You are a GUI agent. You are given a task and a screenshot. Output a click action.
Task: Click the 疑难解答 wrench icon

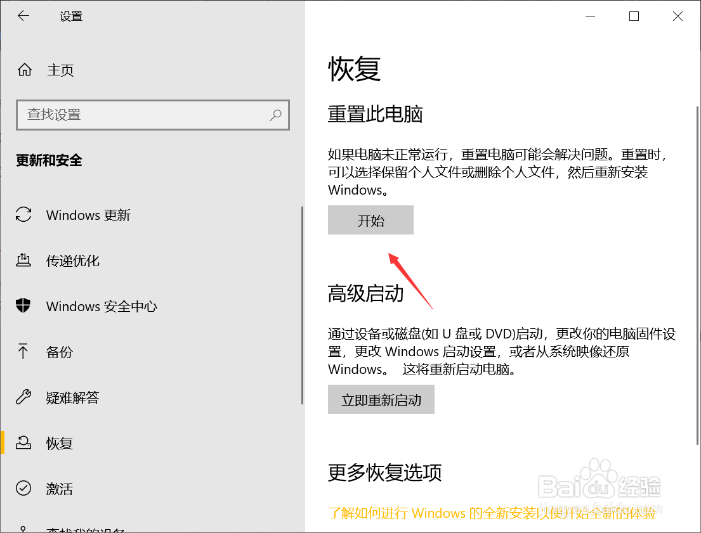pos(23,397)
